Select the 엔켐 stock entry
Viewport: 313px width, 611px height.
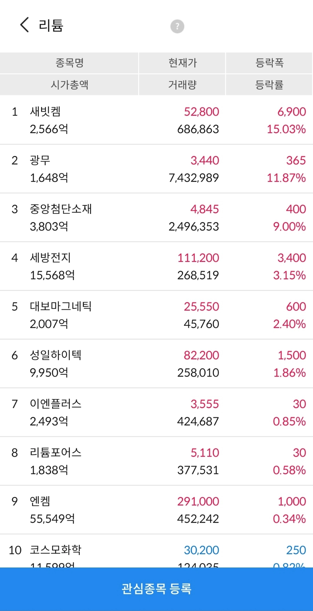(x=156, y=510)
